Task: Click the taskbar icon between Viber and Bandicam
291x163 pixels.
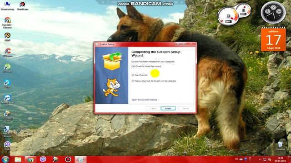Action: [55, 159]
